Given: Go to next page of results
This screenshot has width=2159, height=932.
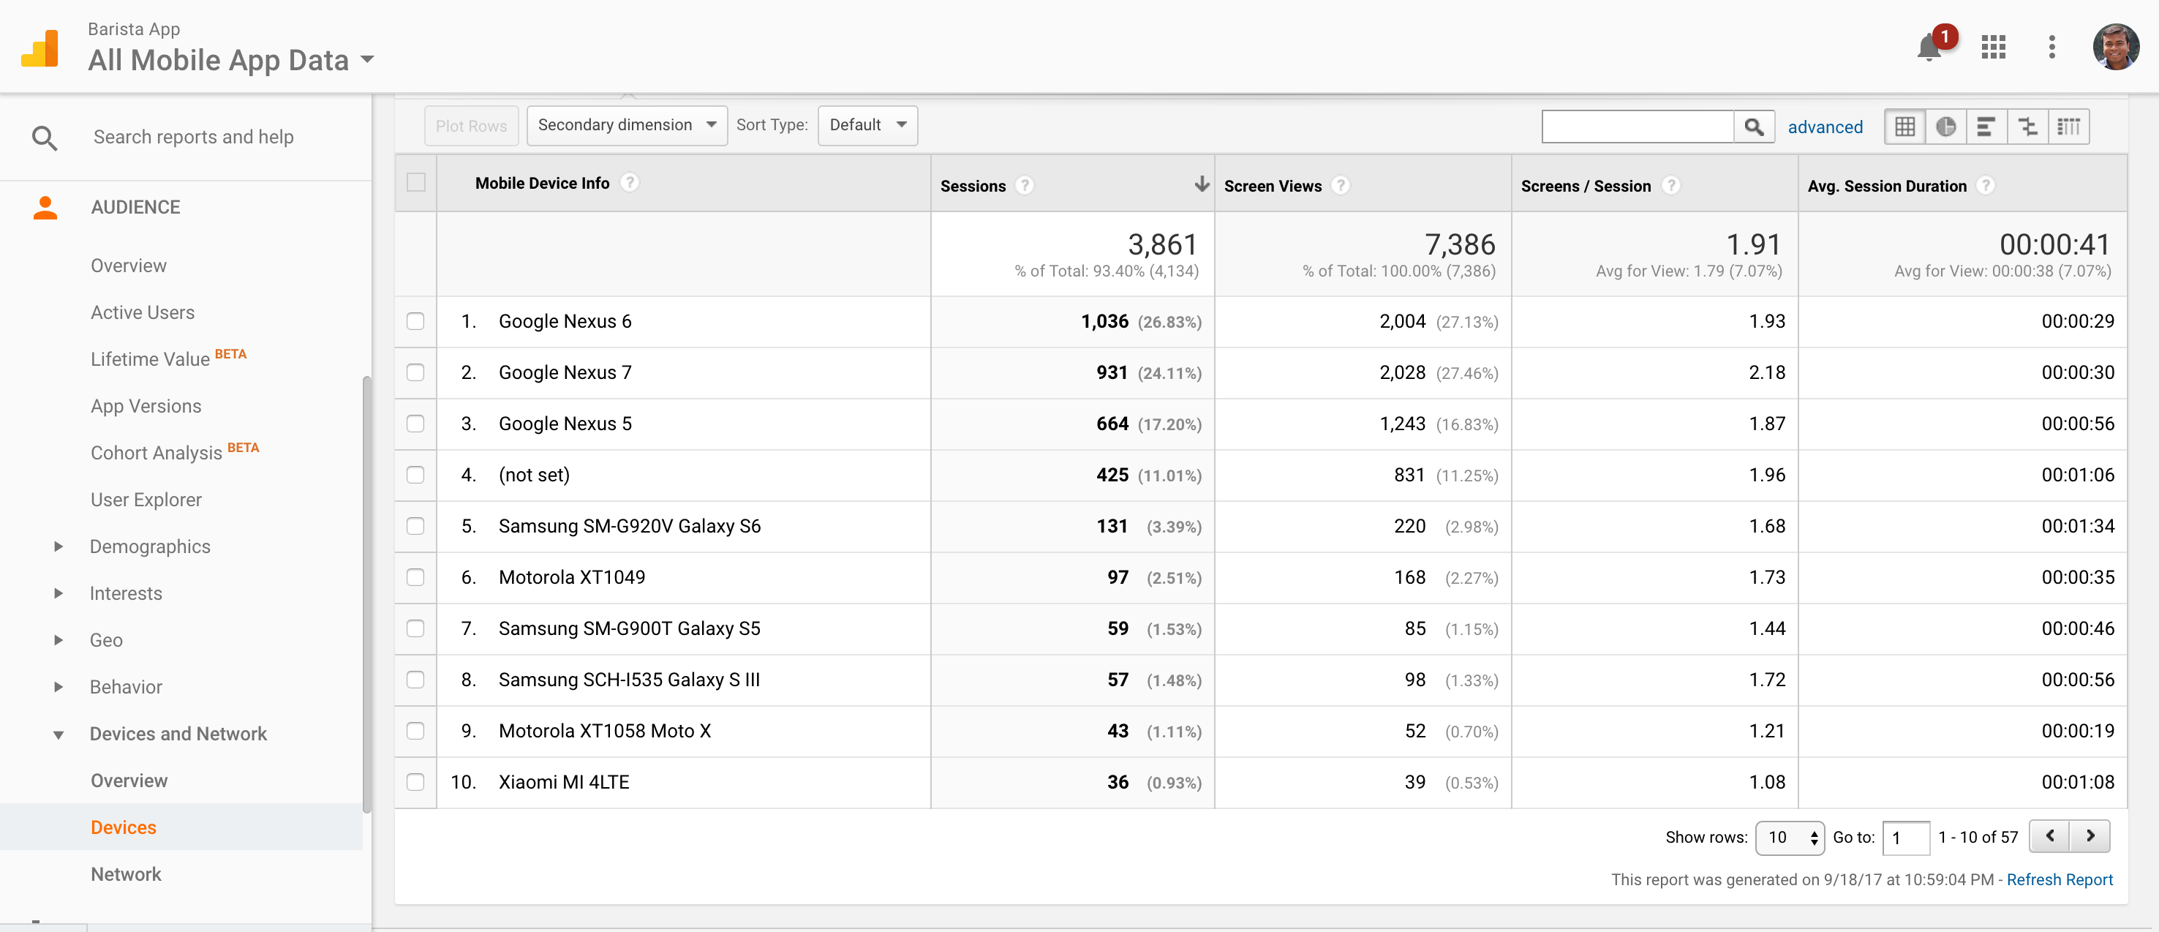Looking at the screenshot, I should coord(2090,835).
